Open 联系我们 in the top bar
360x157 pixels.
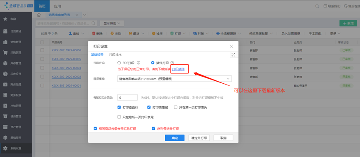(332, 6)
